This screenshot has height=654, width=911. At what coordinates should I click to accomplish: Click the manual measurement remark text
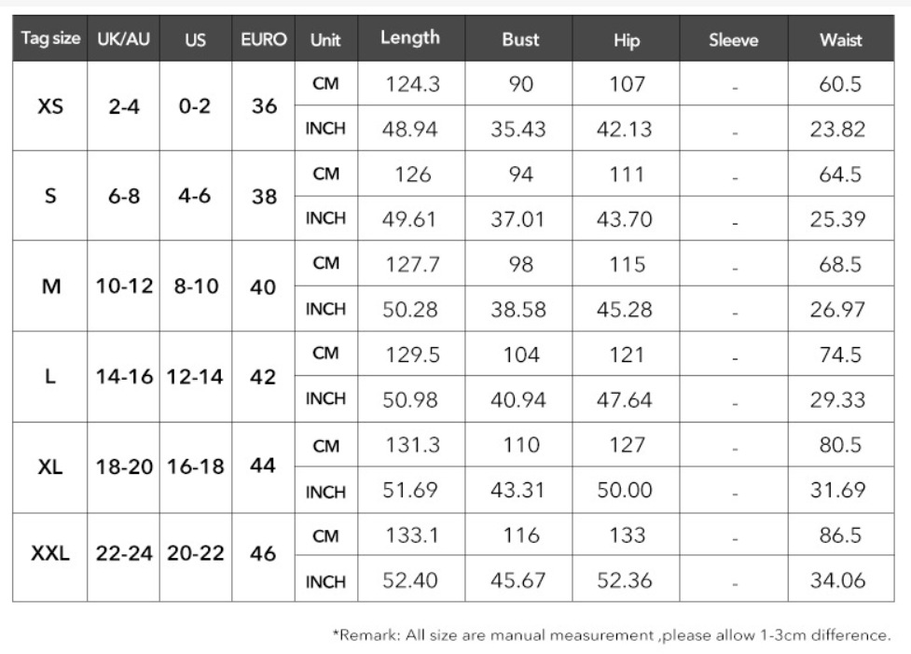tap(612, 635)
